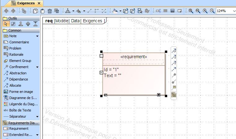Image resolution: width=236 pixels, height=139 pixels.
Task: Toggle the requirement's top-left compartment button
Action: point(101,56)
